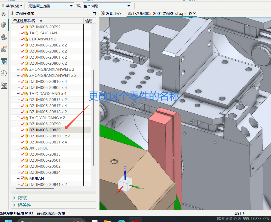Uncheck the red checkmark of JIXIESHOU

[22, 148]
